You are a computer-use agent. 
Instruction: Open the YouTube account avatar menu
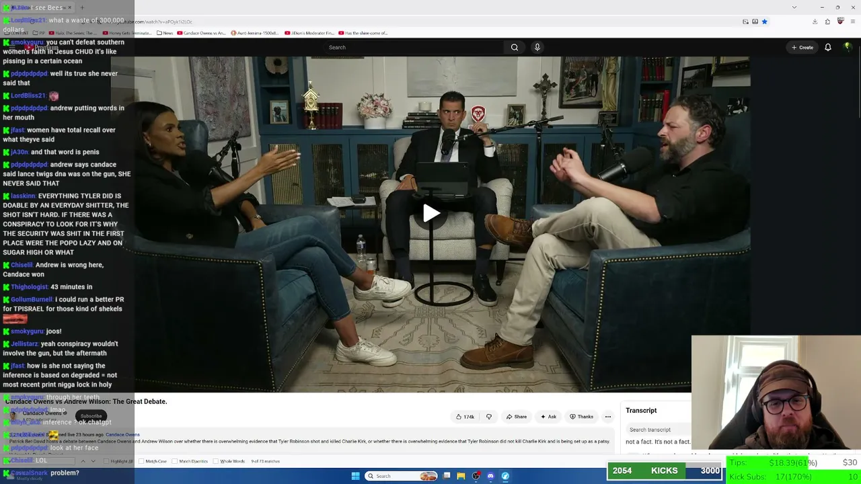[848, 47]
